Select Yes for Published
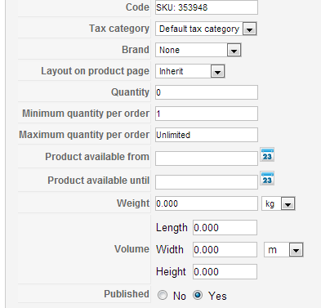The image size is (321, 308). [198, 295]
